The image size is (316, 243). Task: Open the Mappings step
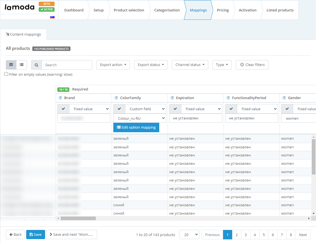tap(198, 10)
